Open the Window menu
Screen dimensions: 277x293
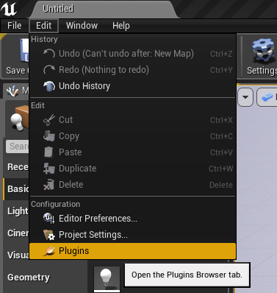click(x=82, y=26)
